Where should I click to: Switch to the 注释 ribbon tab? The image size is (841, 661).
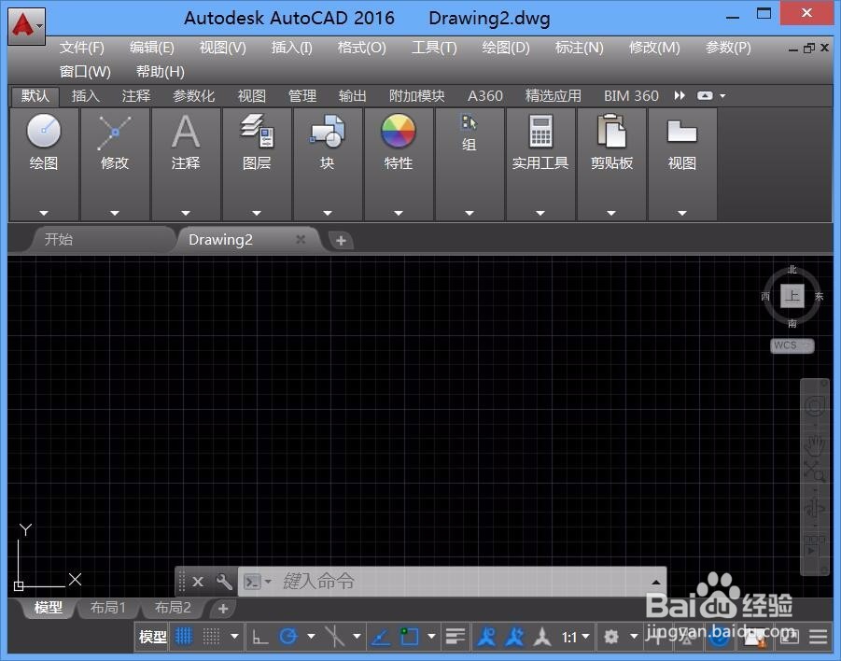click(x=135, y=96)
